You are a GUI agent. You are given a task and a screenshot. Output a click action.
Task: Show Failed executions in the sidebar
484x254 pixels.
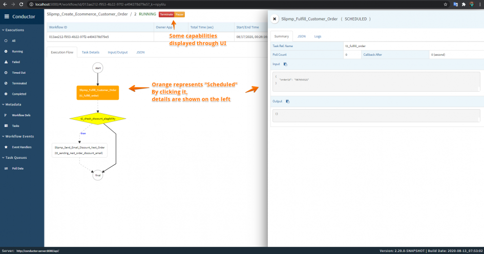tap(16, 62)
